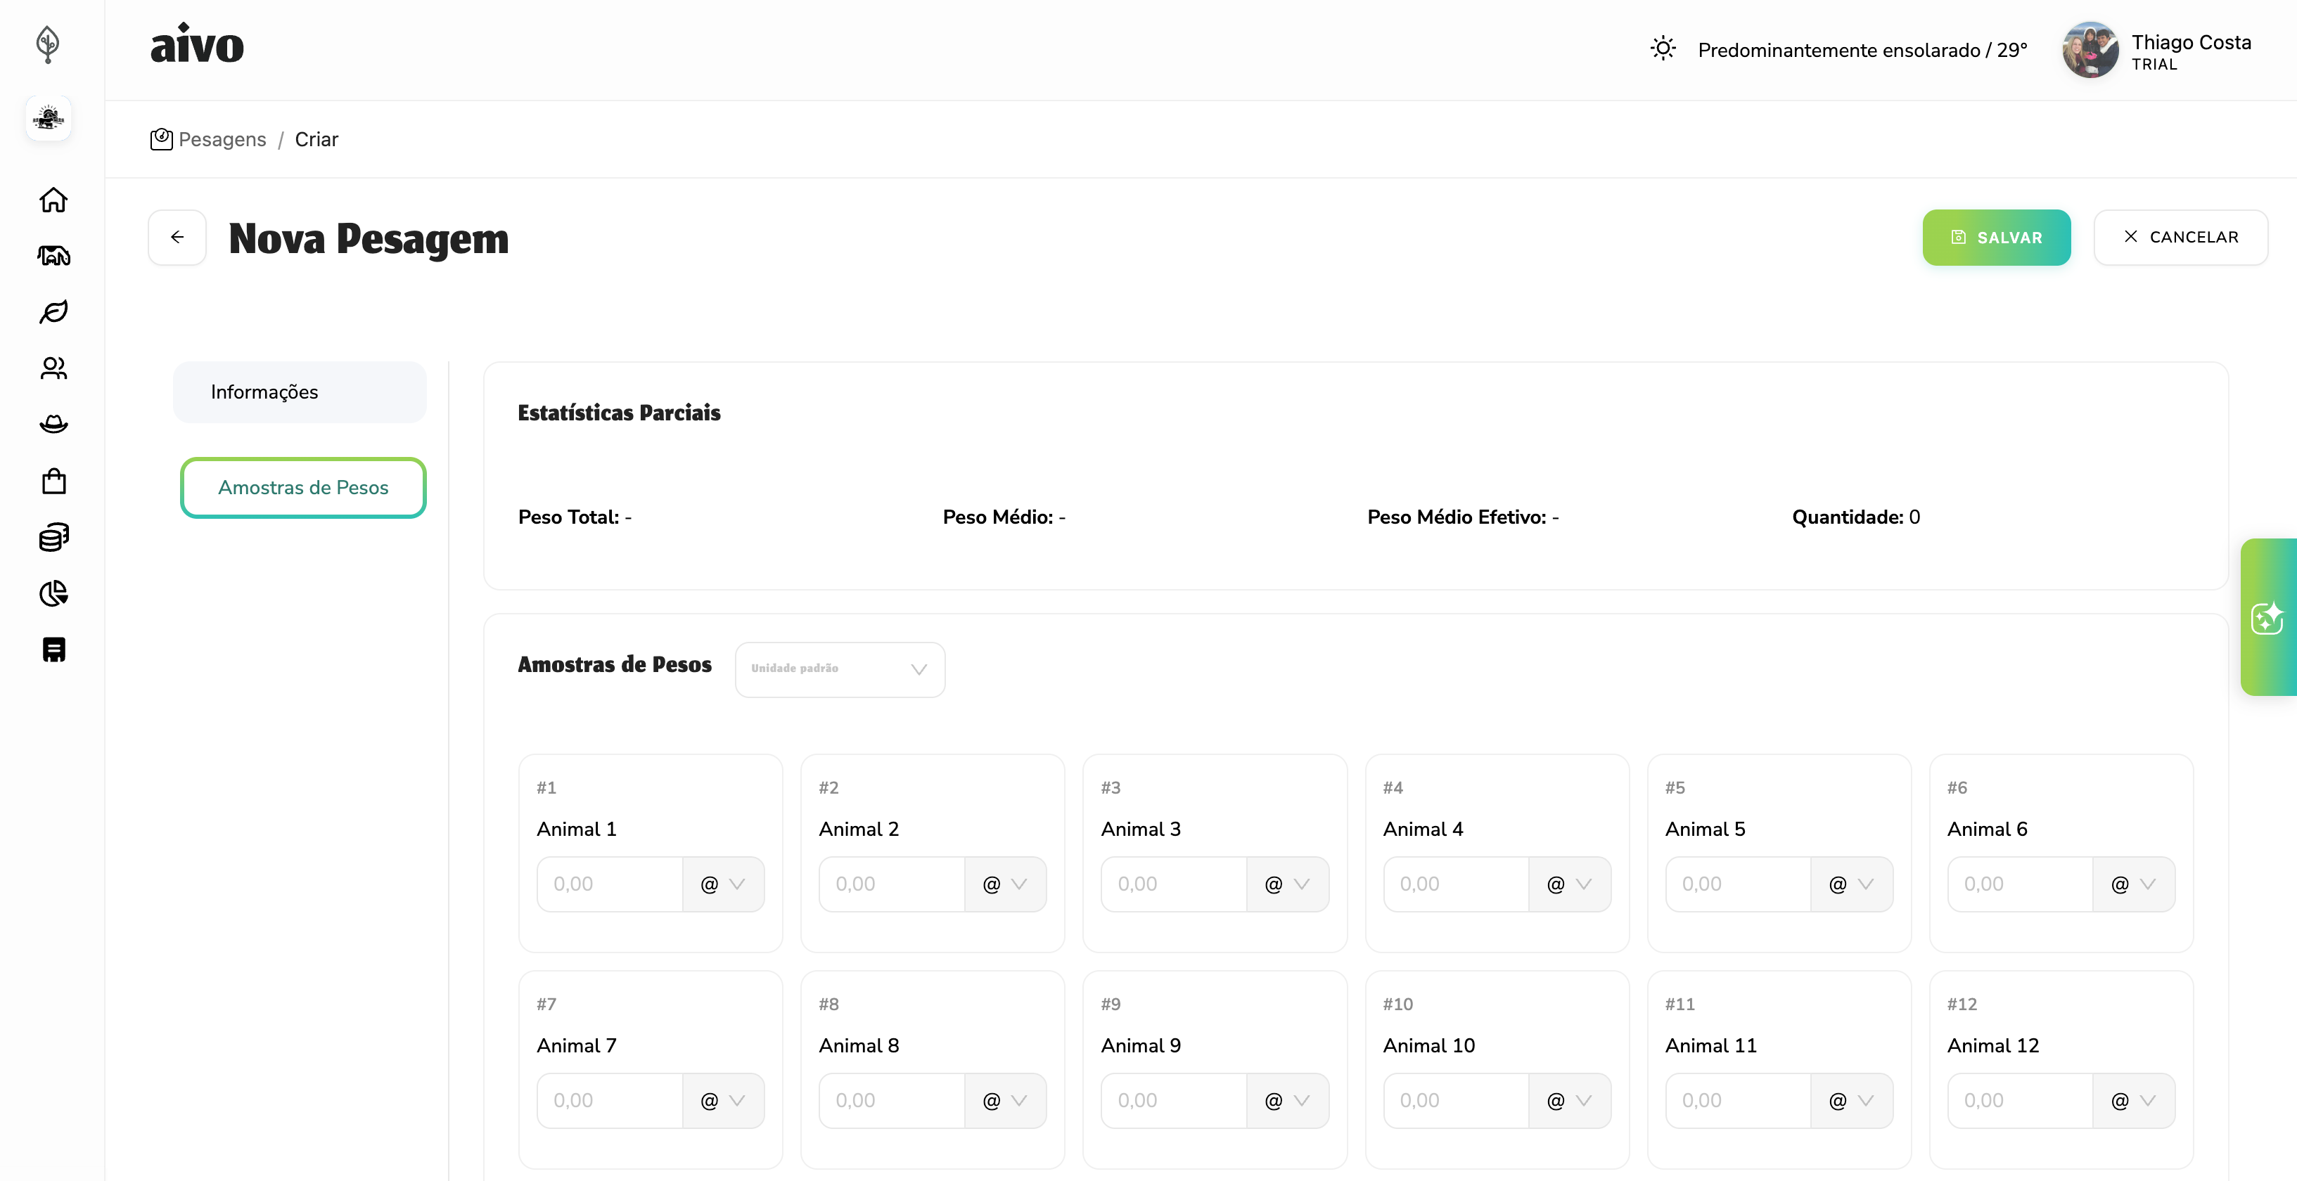Click the Predominantemente ensolarado weather text

coord(1862,50)
